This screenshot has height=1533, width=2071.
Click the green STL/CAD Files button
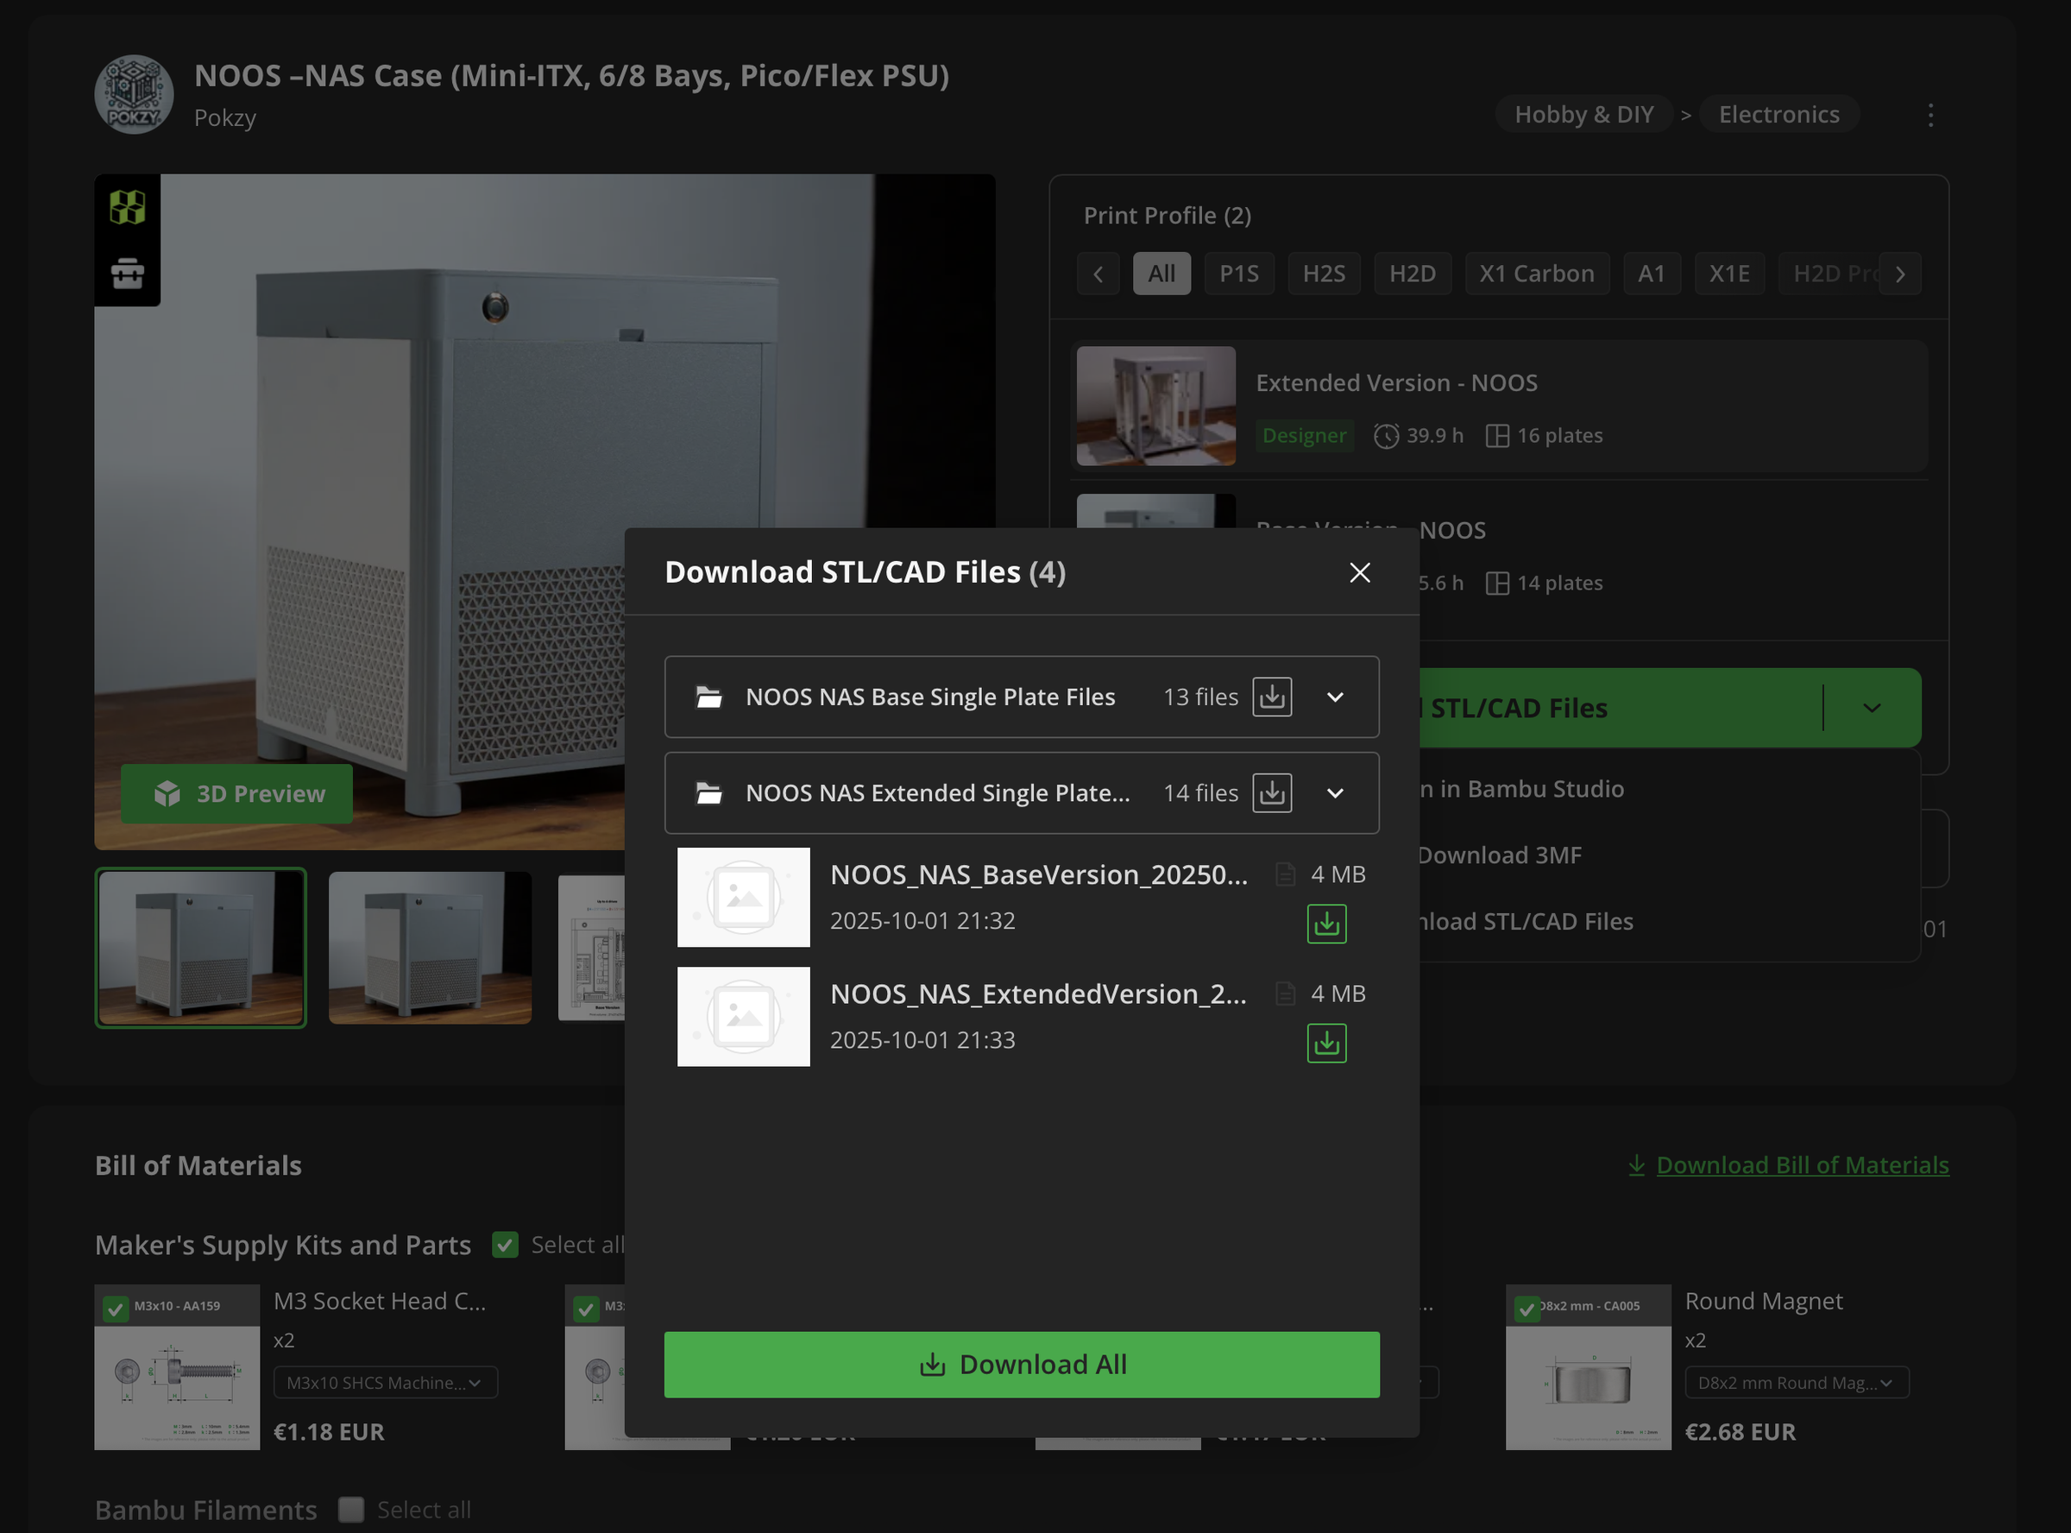pos(1621,708)
